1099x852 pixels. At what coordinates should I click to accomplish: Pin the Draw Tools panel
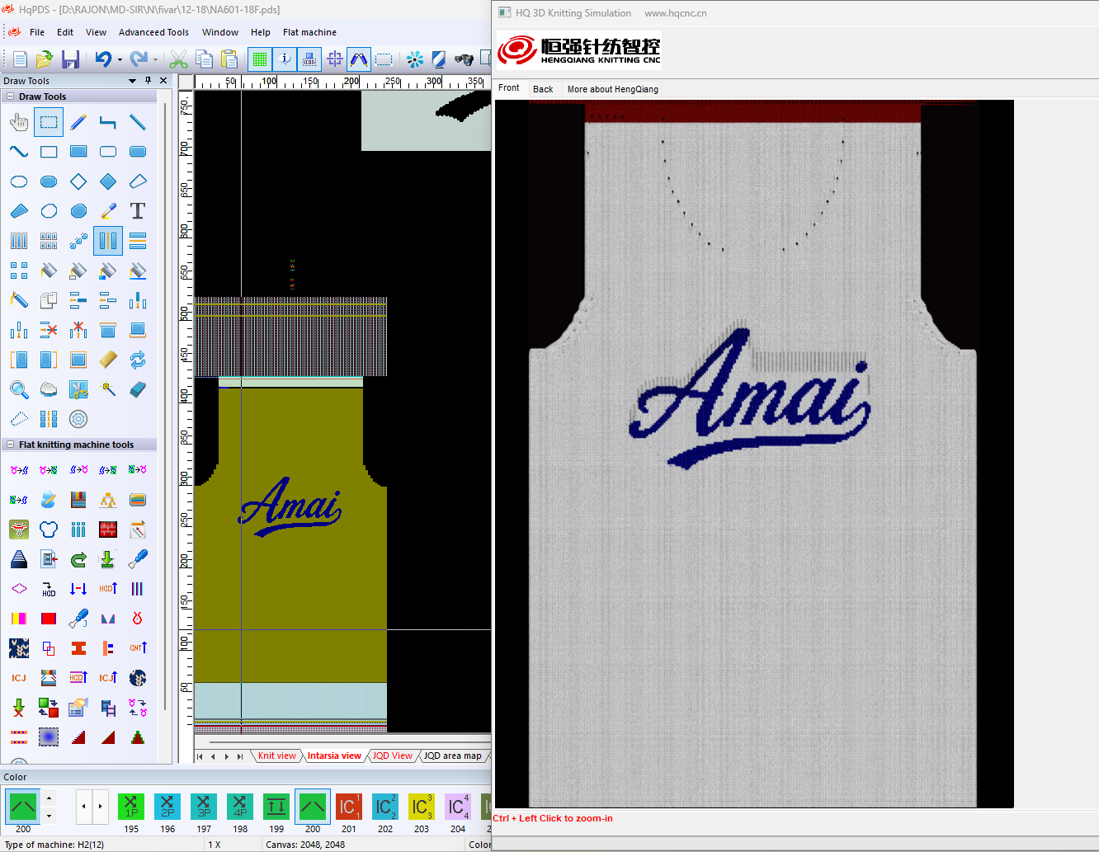point(148,81)
